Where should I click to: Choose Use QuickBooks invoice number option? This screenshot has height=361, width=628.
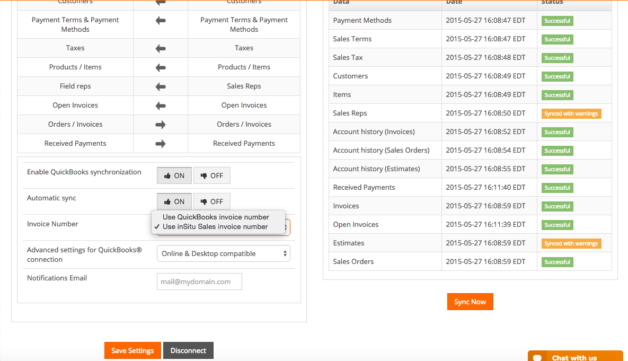(216, 217)
